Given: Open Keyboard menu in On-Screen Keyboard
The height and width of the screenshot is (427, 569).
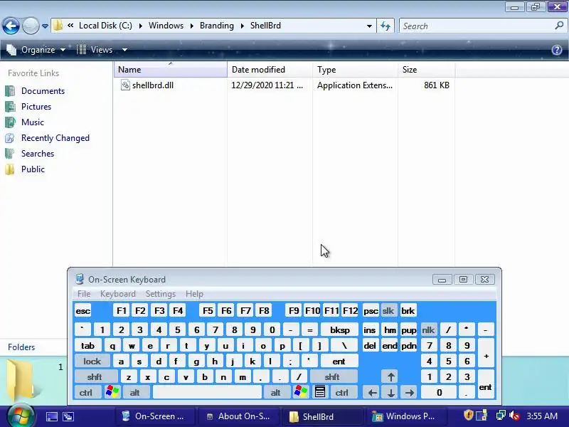Looking at the screenshot, I should coord(118,294).
